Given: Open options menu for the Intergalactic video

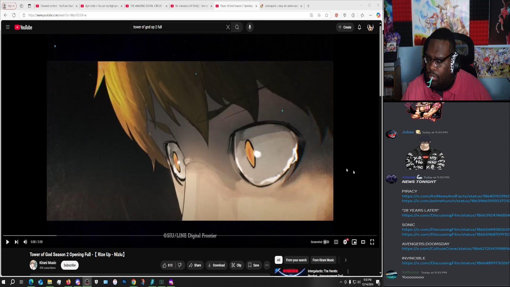Looking at the screenshot, I should (348, 271).
